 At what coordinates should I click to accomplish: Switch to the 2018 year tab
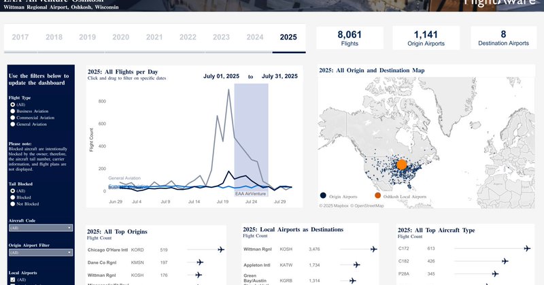point(54,37)
